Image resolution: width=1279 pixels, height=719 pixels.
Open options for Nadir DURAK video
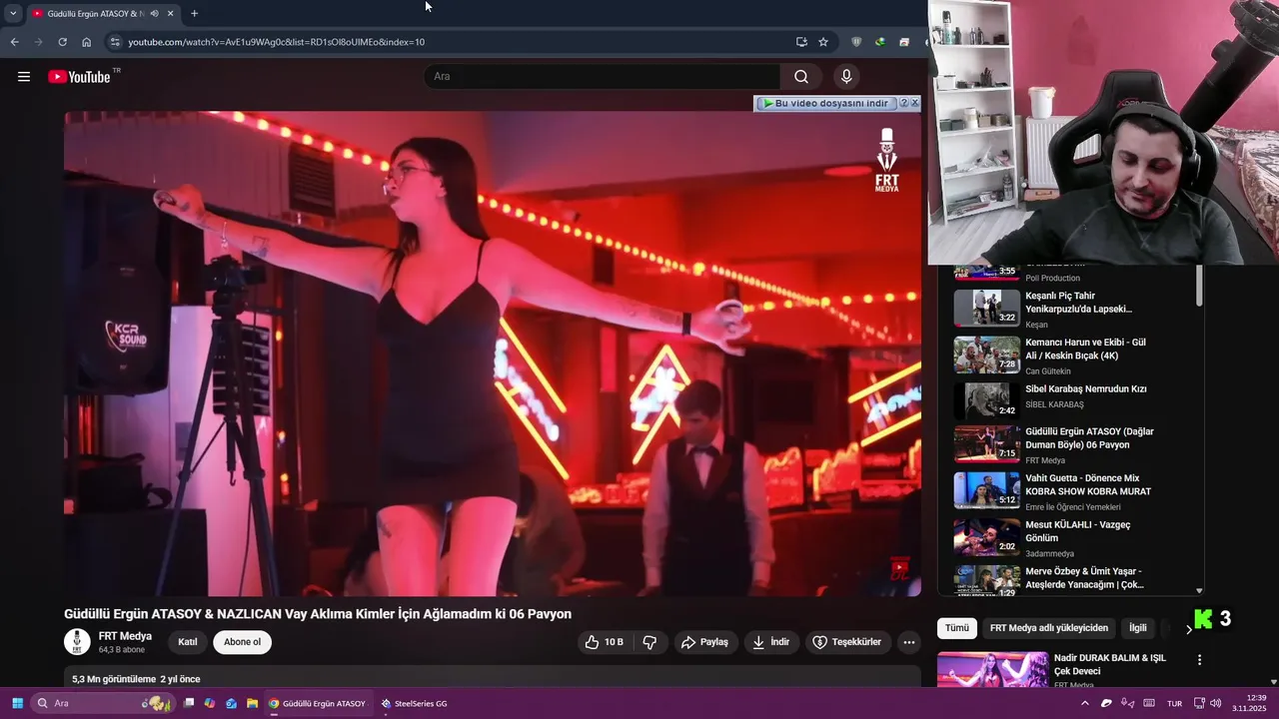click(x=1199, y=660)
